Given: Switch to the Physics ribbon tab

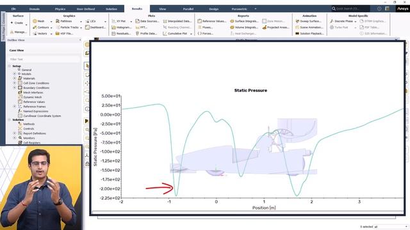Looking at the screenshot, I should 60,8.
